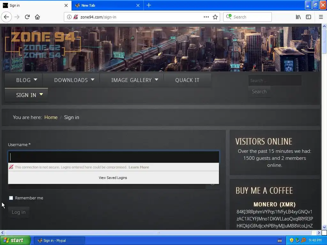Open the Windows start menu

coord(15,241)
